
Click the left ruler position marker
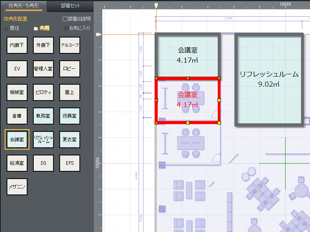coord(98,35)
